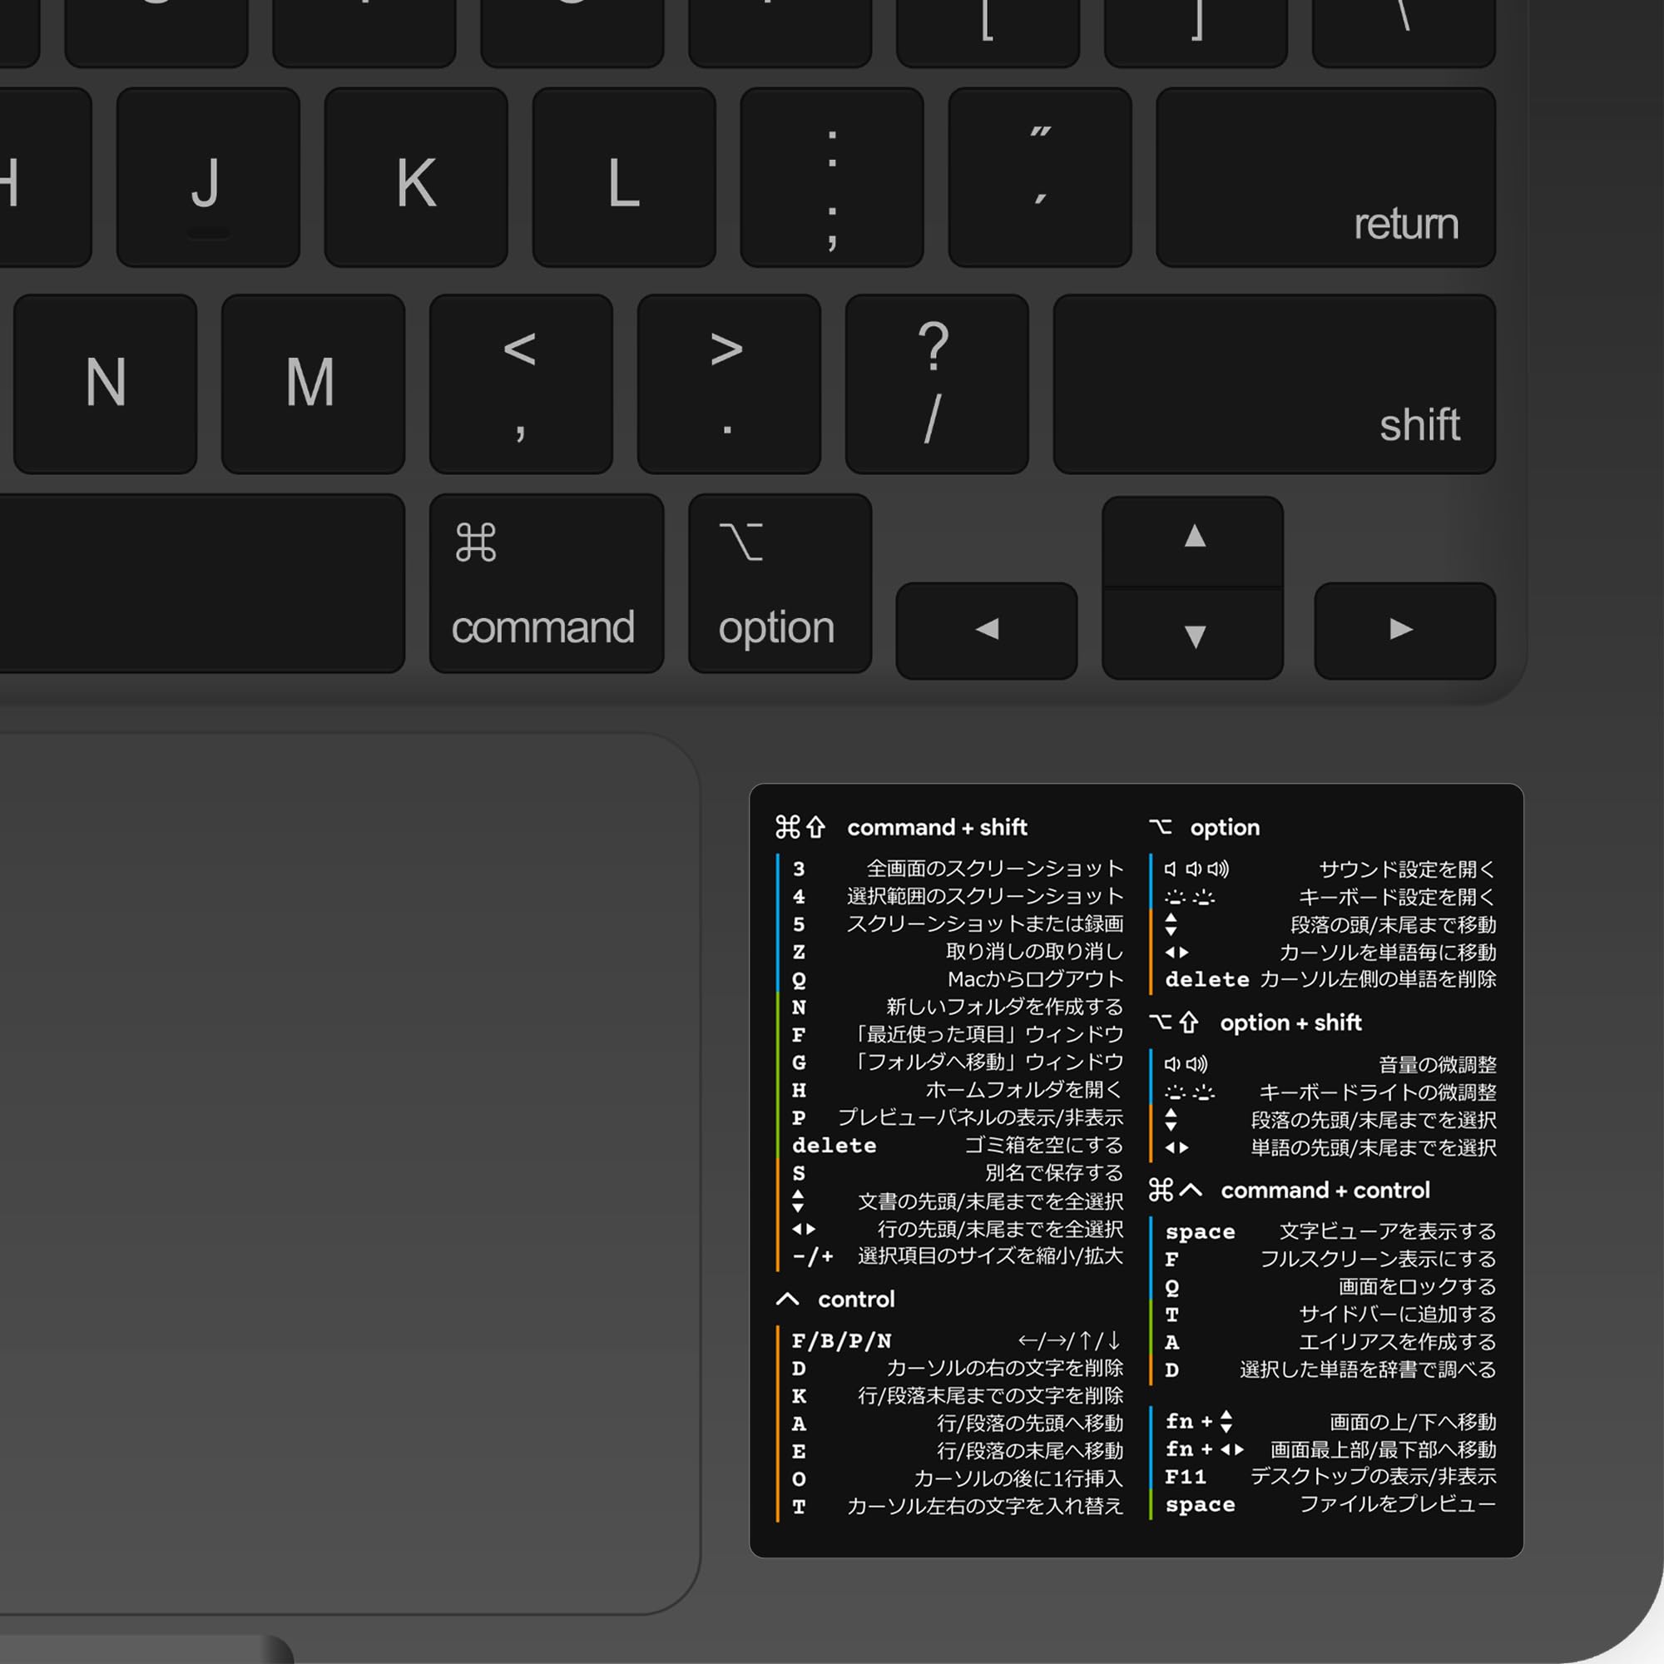This screenshot has height=1664, width=1664.
Task: Click the left arrow key
Action: pyautogui.click(x=986, y=631)
